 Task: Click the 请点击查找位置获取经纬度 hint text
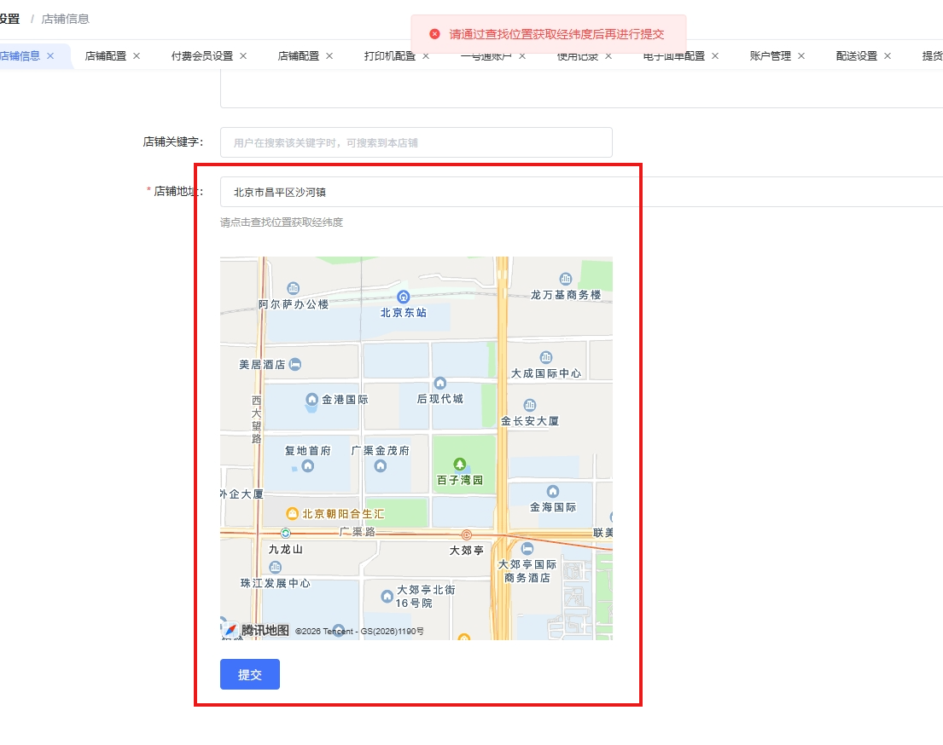point(282,222)
